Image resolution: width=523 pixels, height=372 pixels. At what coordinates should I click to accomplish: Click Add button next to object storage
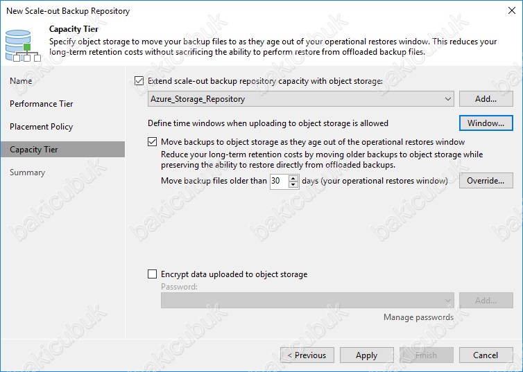point(486,99)
